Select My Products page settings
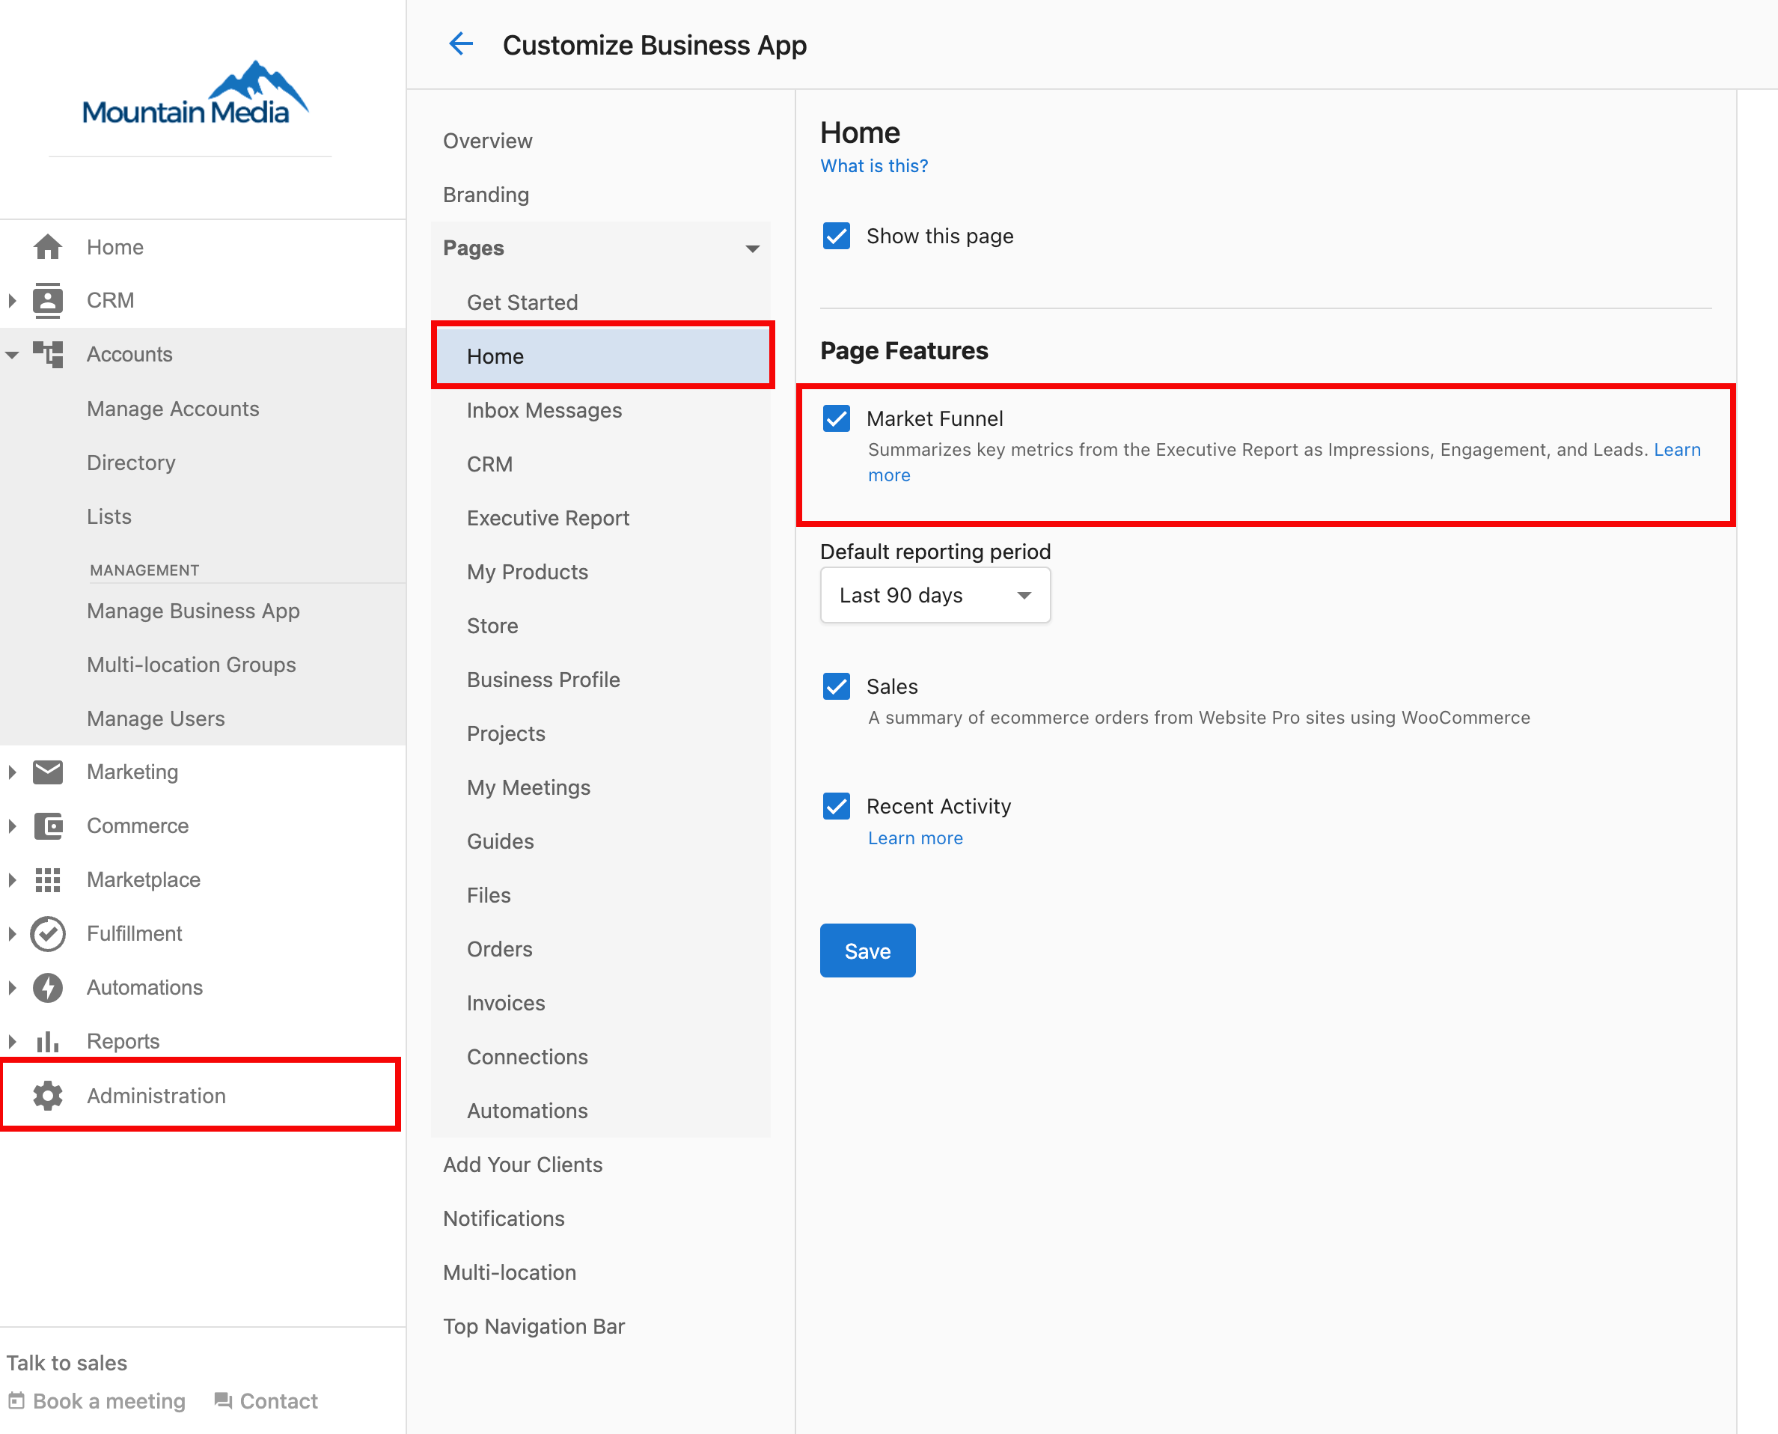 [x=527, y=572]
